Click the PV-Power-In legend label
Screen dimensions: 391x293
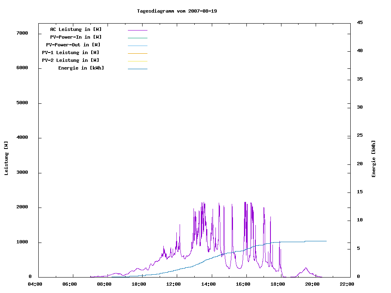[76, 37]
